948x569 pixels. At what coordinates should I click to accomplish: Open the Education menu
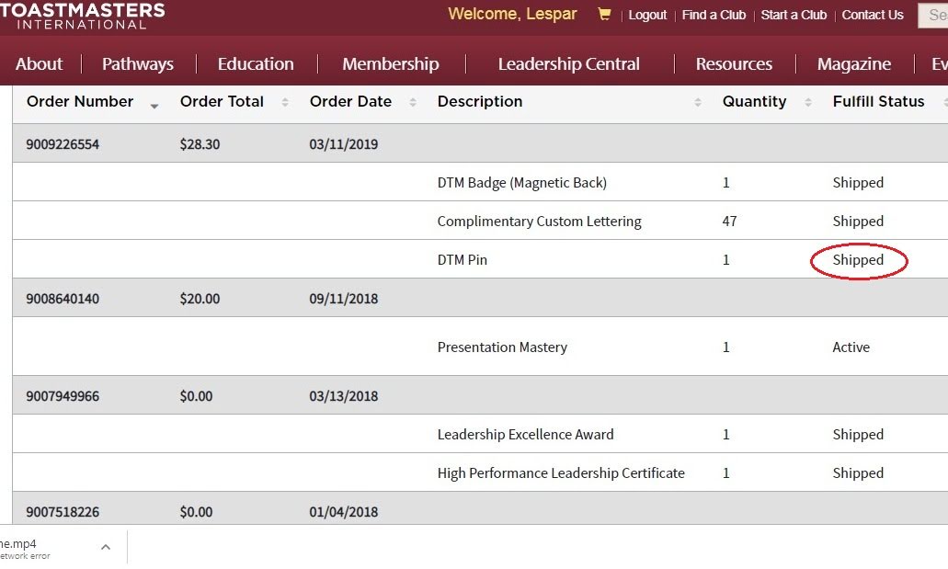click(255, 64)
